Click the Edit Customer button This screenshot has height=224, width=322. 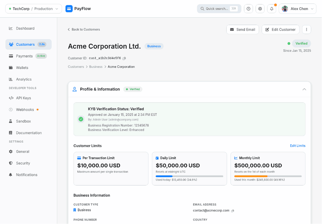point(280,29)
